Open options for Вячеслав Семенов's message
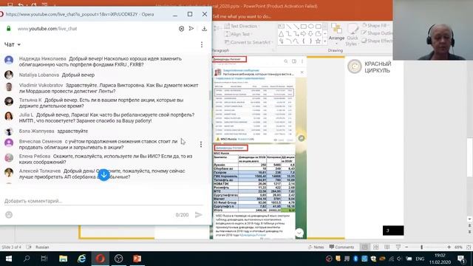 pos(201,144)
